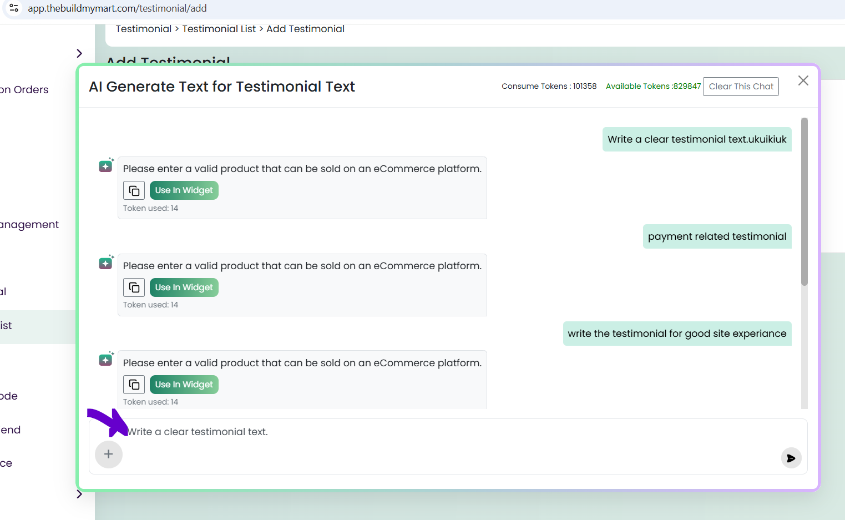Select the 'payment related testimonial' message
The width and height of the screenshot is (845, 520).
pos(717,236)
